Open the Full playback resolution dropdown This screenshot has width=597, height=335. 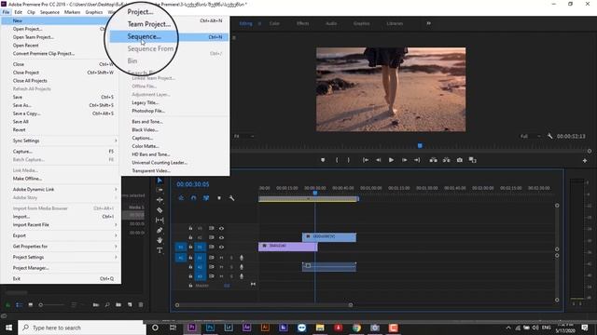(x=531, y=136)
